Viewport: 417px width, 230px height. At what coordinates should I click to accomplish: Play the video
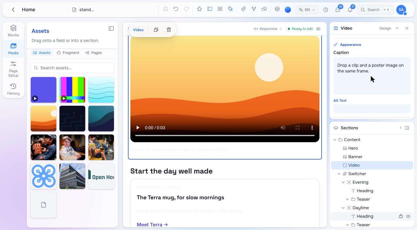[x=138, y=128]
